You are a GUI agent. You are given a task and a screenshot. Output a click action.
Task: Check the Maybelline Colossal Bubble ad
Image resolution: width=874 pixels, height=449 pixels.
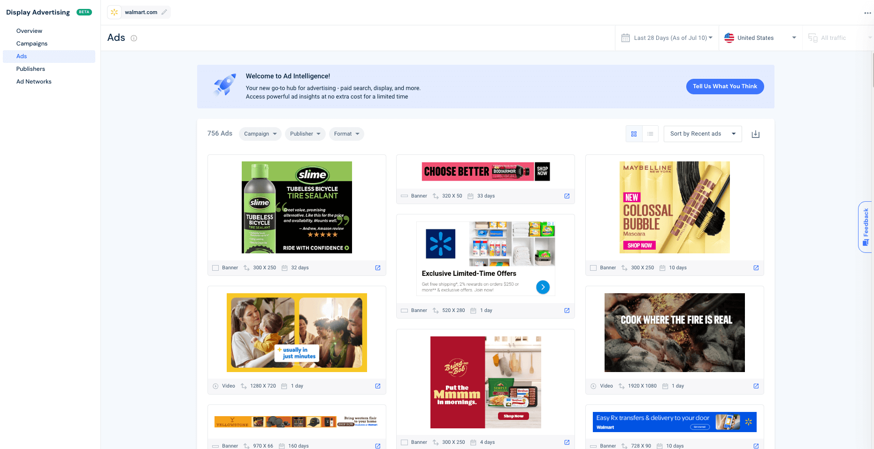click(593, 267)
